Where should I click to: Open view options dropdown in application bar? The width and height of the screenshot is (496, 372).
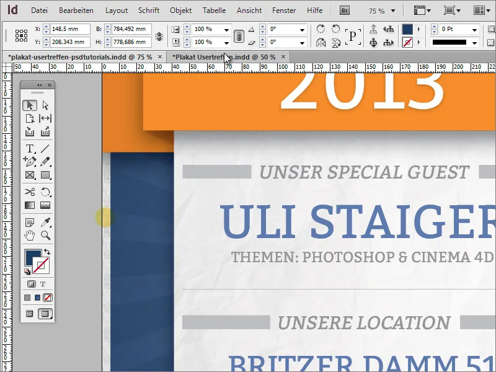tap(422, 11)
